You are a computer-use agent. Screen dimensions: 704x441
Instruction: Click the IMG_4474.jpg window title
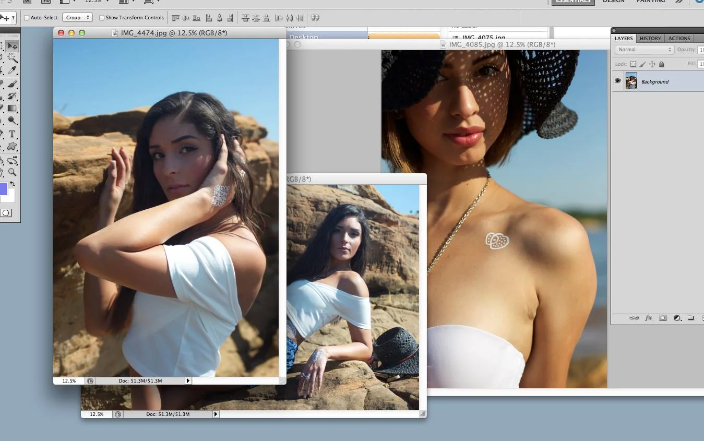click(x=174, y=33)
